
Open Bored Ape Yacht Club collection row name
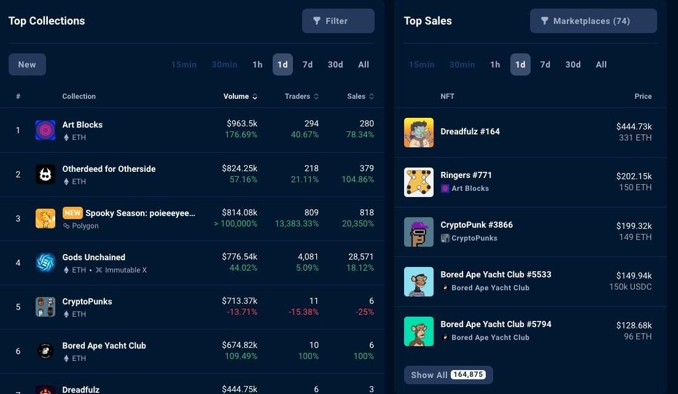[x=104, y=346]
